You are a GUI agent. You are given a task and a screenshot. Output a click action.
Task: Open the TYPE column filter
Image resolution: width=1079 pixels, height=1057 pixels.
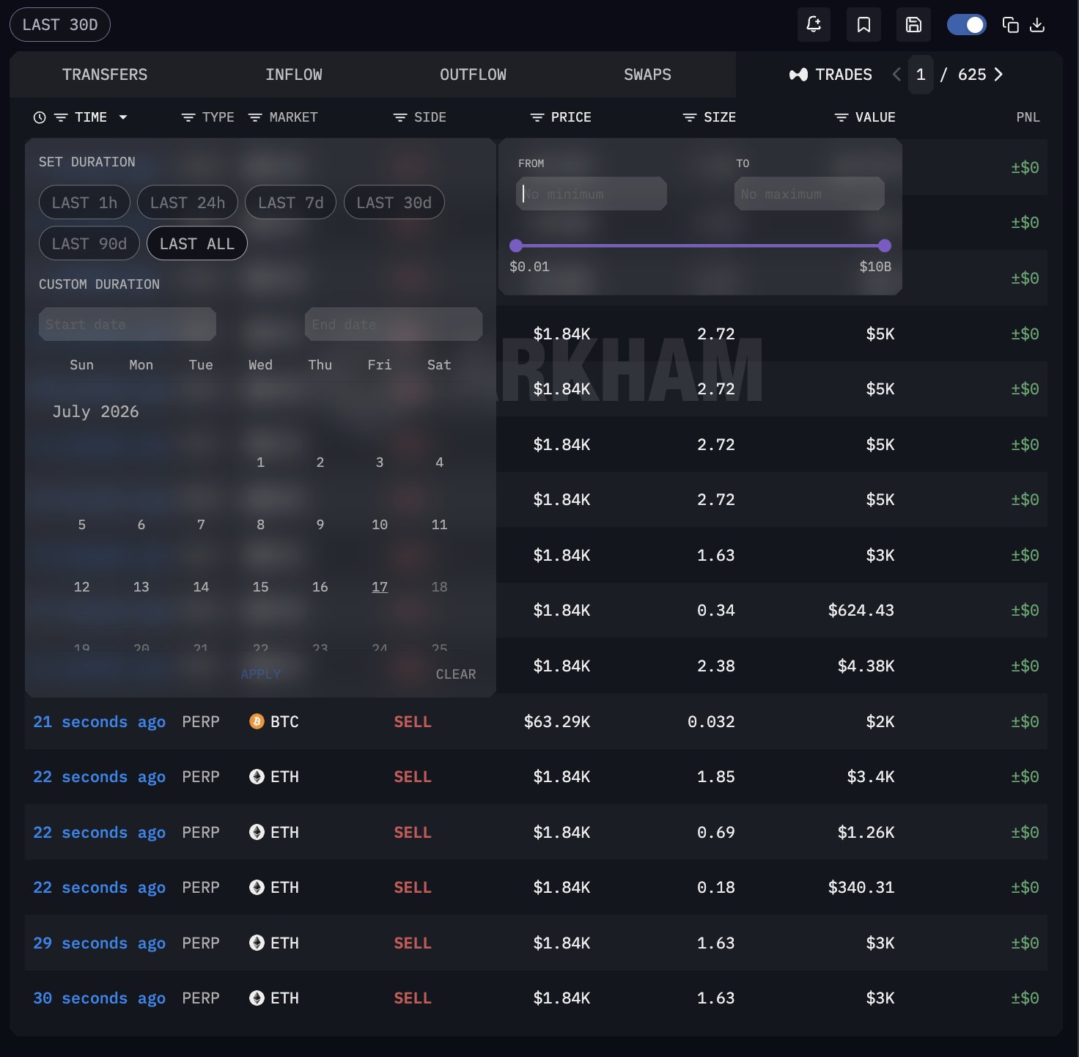coord(188,117)
